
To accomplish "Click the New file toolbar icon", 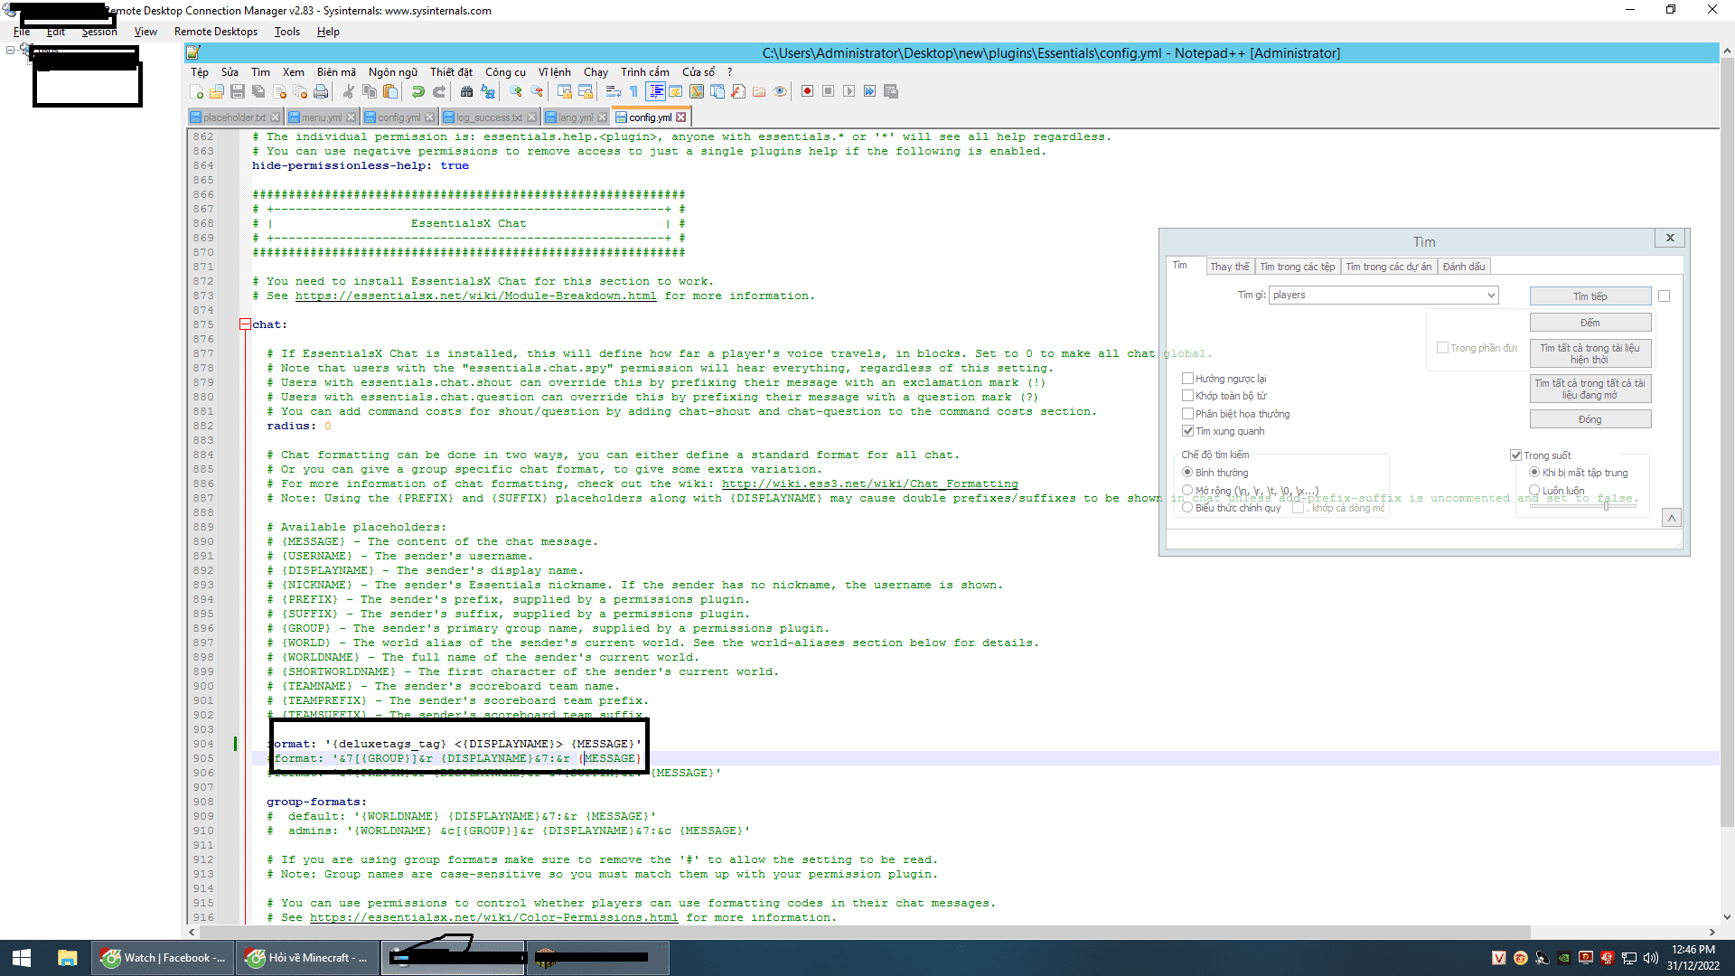I will coord(197,91).
